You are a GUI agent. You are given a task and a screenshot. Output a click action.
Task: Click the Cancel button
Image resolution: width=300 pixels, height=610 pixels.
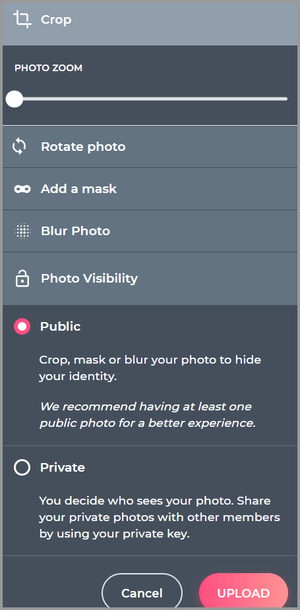(x=142, y=593)
